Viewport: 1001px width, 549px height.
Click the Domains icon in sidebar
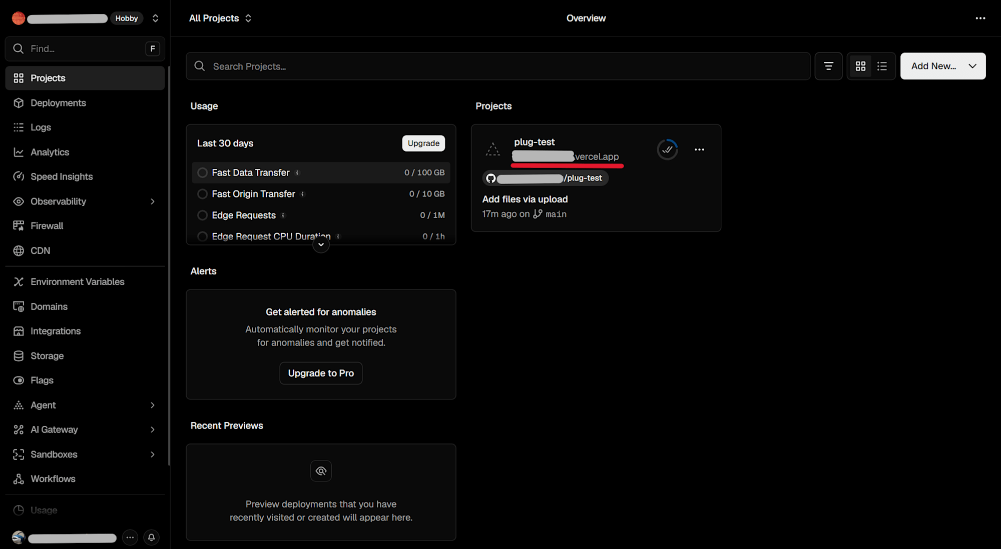click(x=19, y=306)
